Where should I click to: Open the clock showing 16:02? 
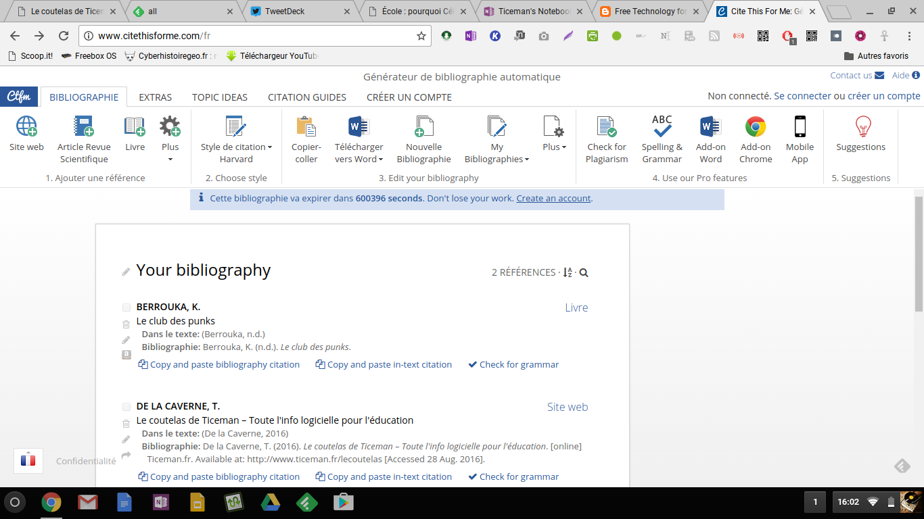coord(848,502)
